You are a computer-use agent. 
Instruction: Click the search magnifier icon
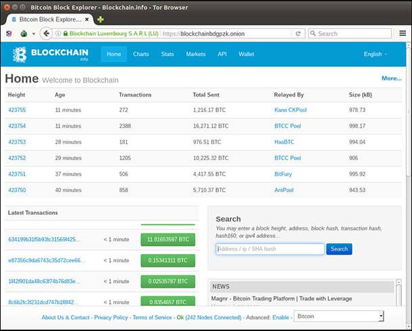pyautogui.click(x=313, y=33)
